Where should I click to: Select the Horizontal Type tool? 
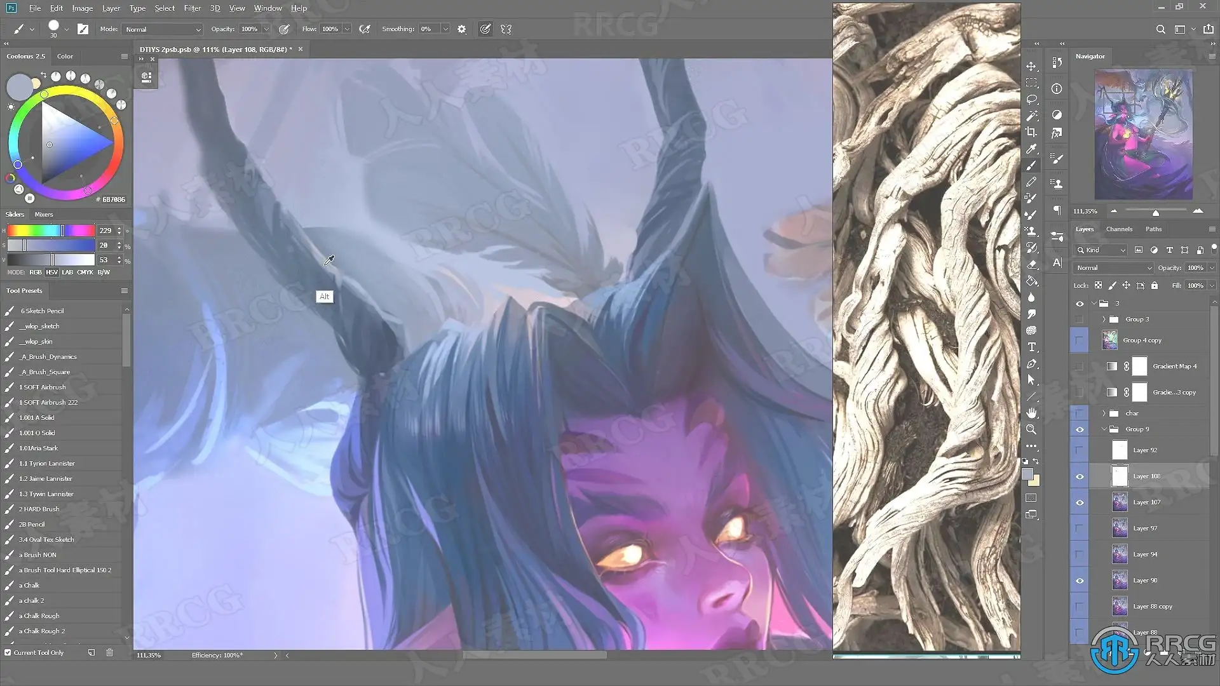1031,347
